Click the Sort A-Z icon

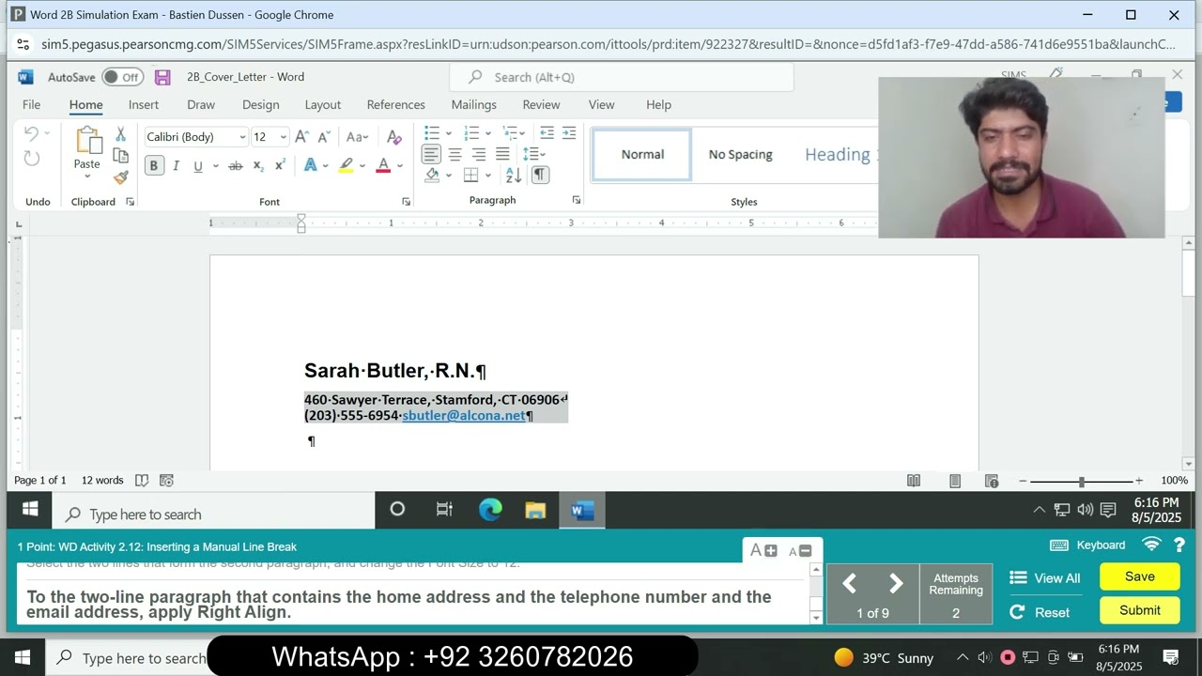[514, 175]
